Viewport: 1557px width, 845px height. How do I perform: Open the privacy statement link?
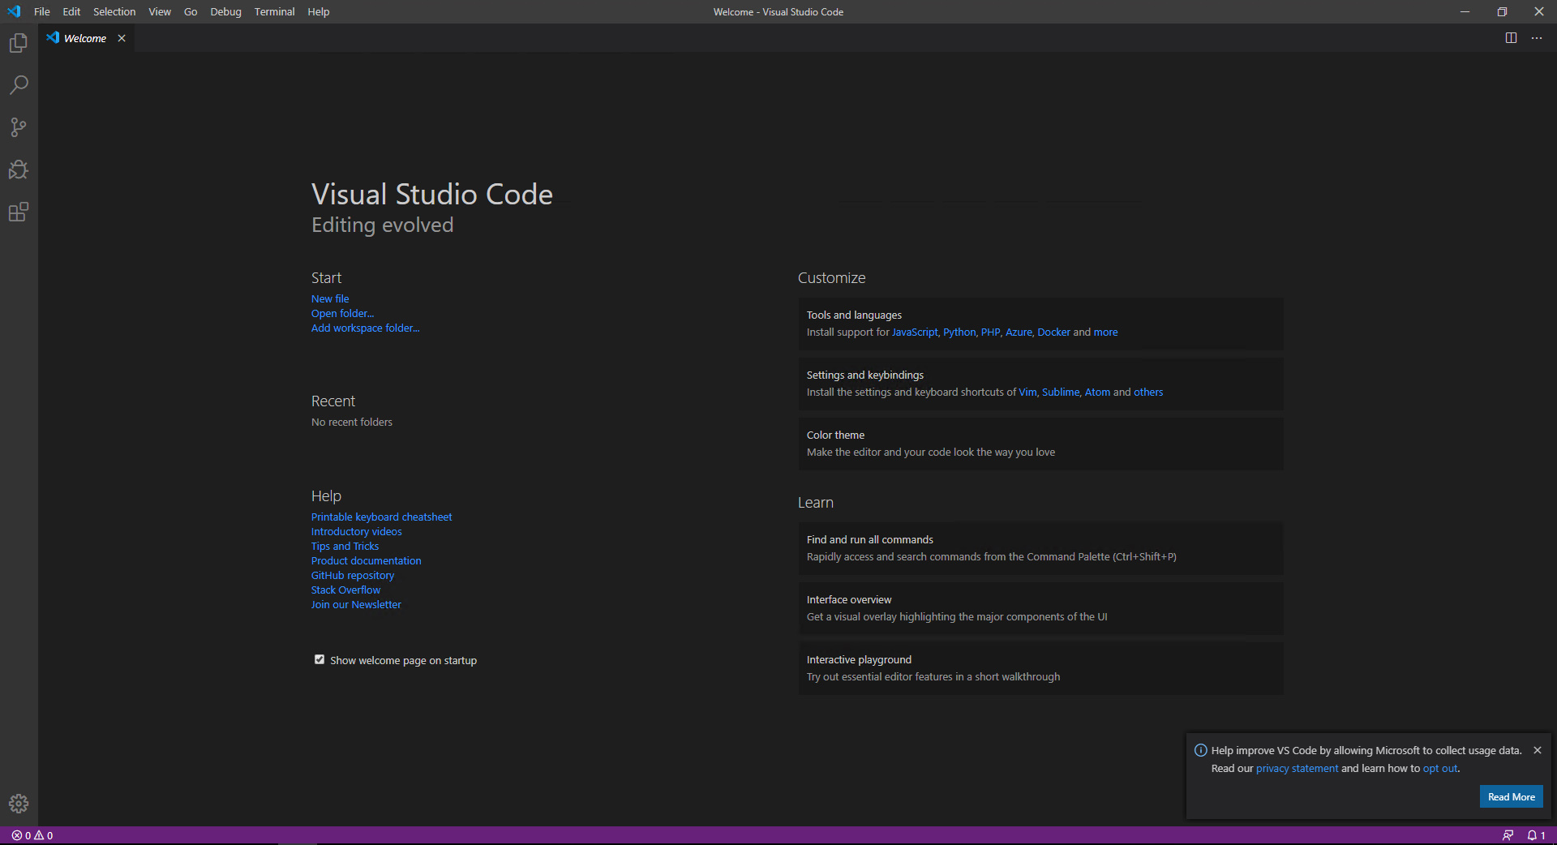click(x=1297, y=768)
